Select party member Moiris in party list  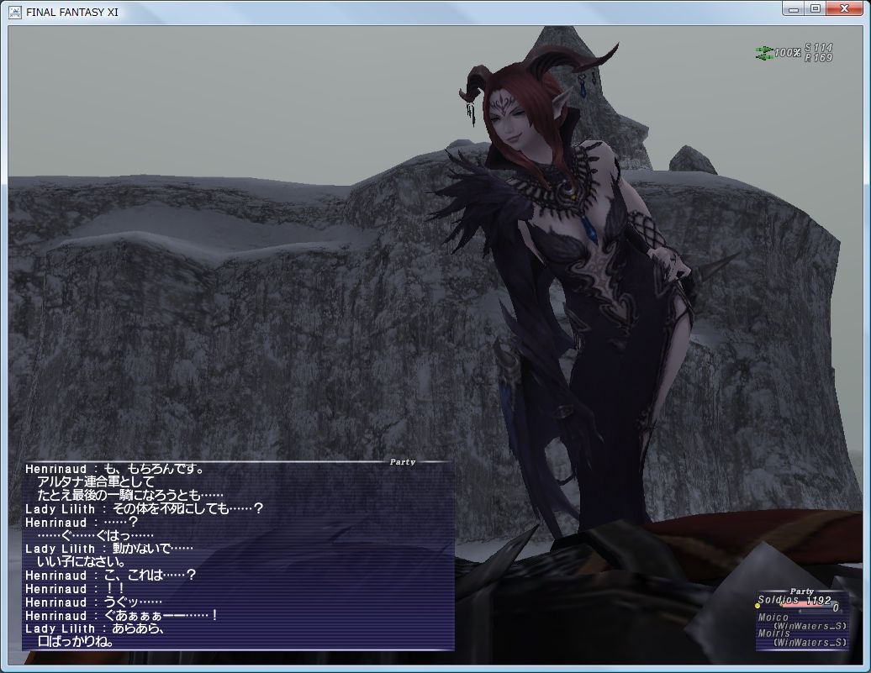click(773, 633)
